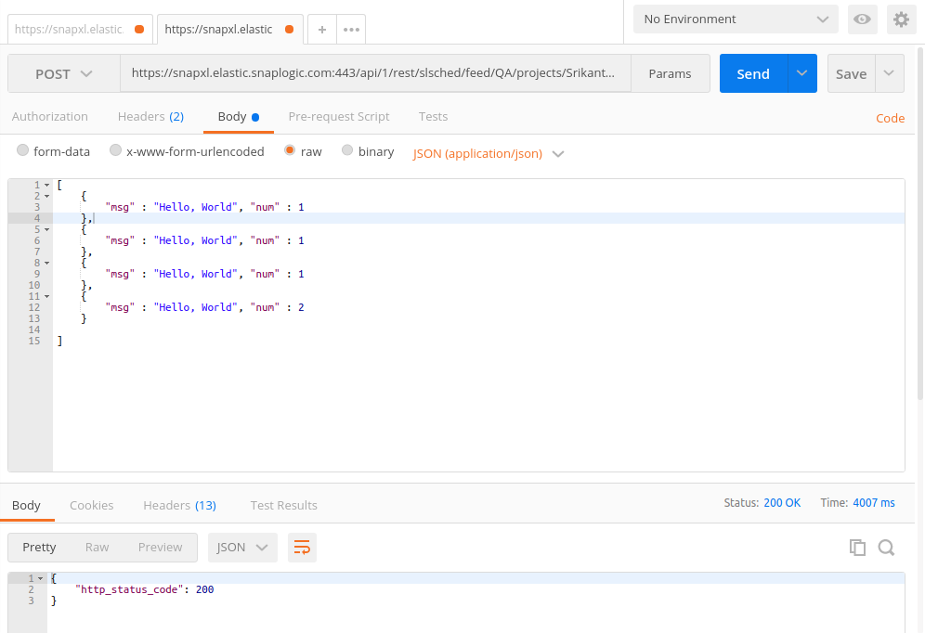
Task: Click the request URL input field
Action: point(371,73)
